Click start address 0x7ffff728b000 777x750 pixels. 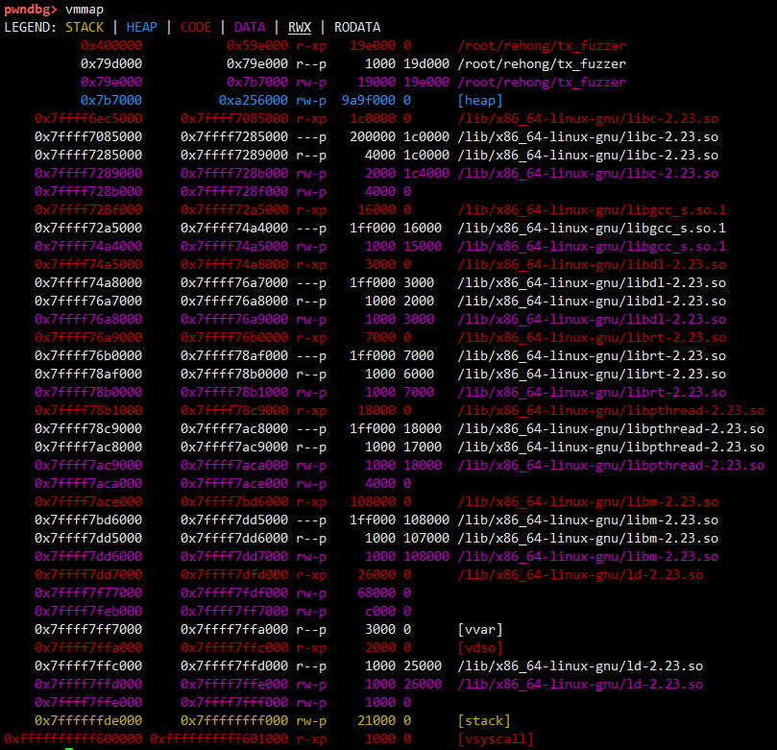pyautogui.click(x=88, y=192)
